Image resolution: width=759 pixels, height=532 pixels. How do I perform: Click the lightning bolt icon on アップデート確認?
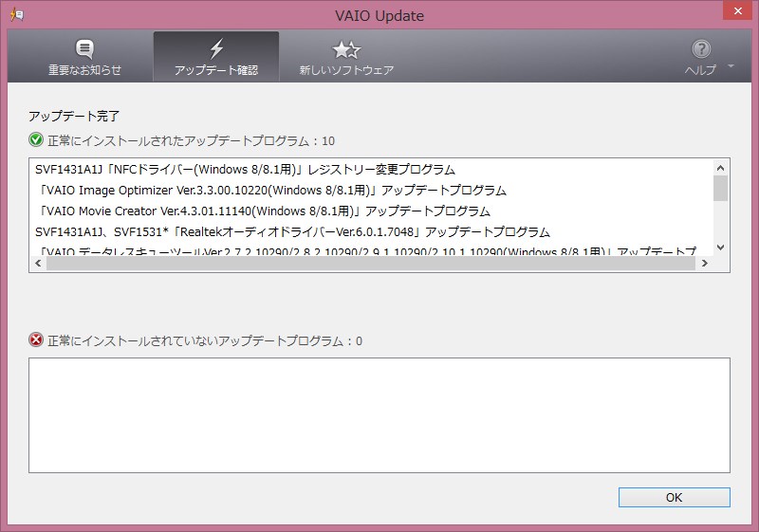216,49
